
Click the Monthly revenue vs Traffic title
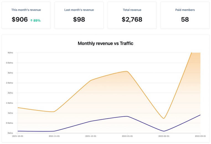(x=105, y=43)
